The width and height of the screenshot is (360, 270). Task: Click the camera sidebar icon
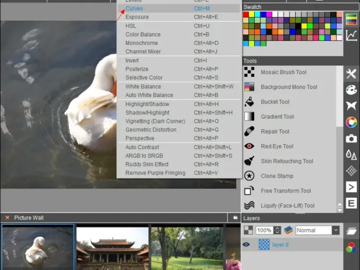point(351,139)
